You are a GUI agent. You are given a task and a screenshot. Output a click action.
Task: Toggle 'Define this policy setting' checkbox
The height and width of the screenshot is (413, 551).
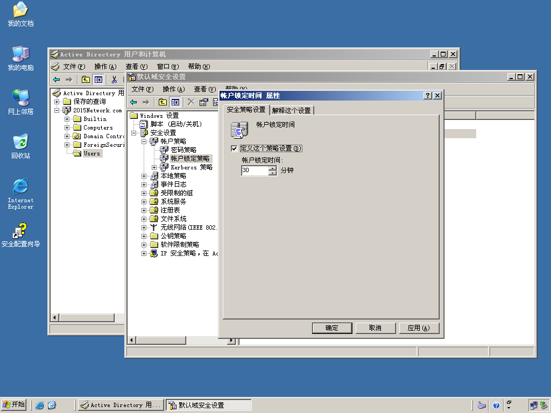pyautogui.click(x=234, y=148)
